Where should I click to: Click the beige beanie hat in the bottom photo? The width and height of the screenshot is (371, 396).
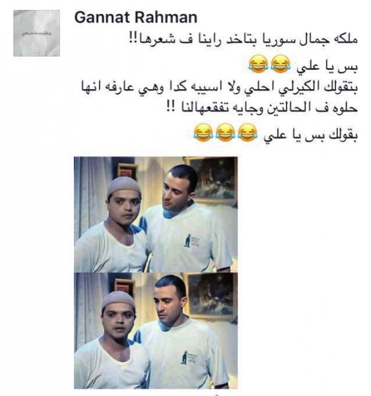coord(118,300)
